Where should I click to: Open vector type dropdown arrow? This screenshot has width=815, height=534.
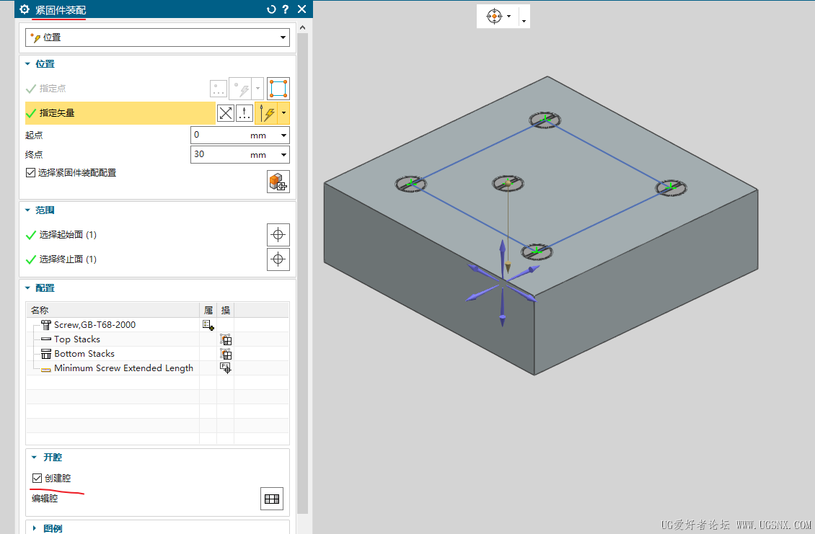coord(283,113)
